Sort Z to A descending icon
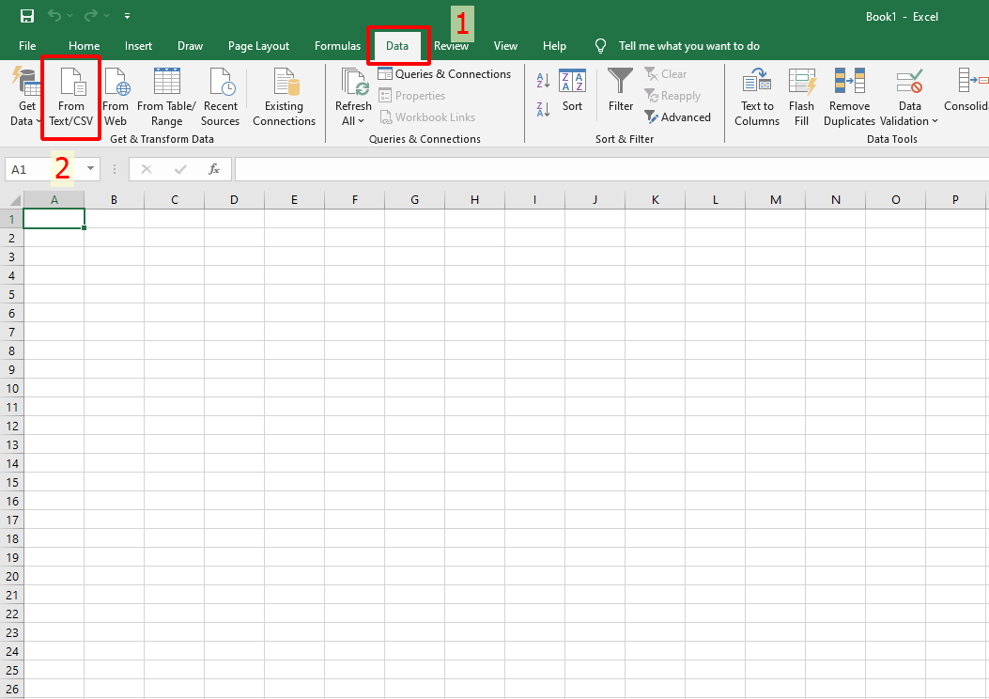Screen dimensions: 989x699 coord(543,109)
